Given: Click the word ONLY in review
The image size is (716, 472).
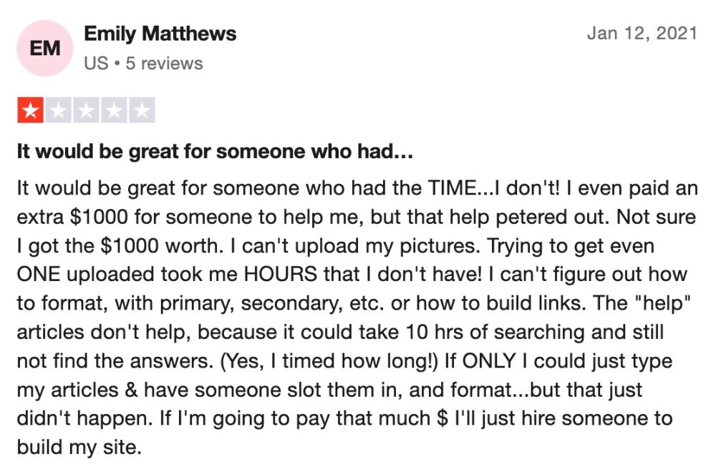Looking at the screenshot, I should tap(489, 361).
